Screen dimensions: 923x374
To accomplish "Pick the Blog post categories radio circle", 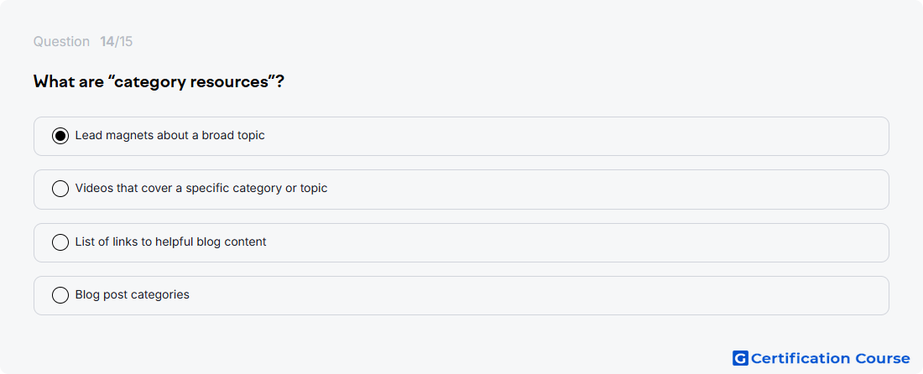I will (60, 295).
